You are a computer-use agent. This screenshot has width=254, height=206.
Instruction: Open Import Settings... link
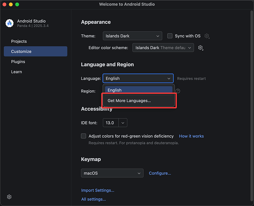point(98,190)
